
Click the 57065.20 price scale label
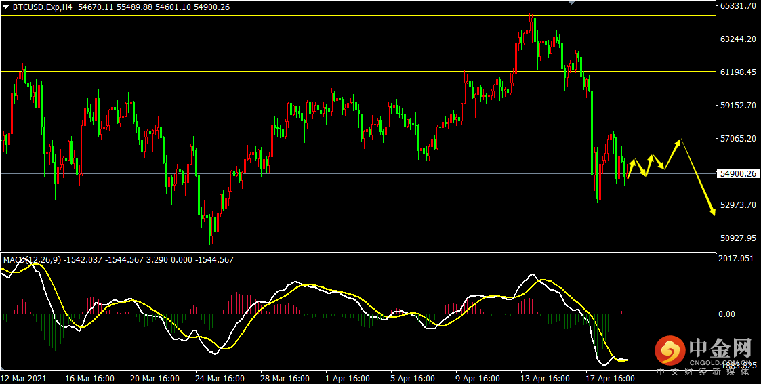pos(738,139)
